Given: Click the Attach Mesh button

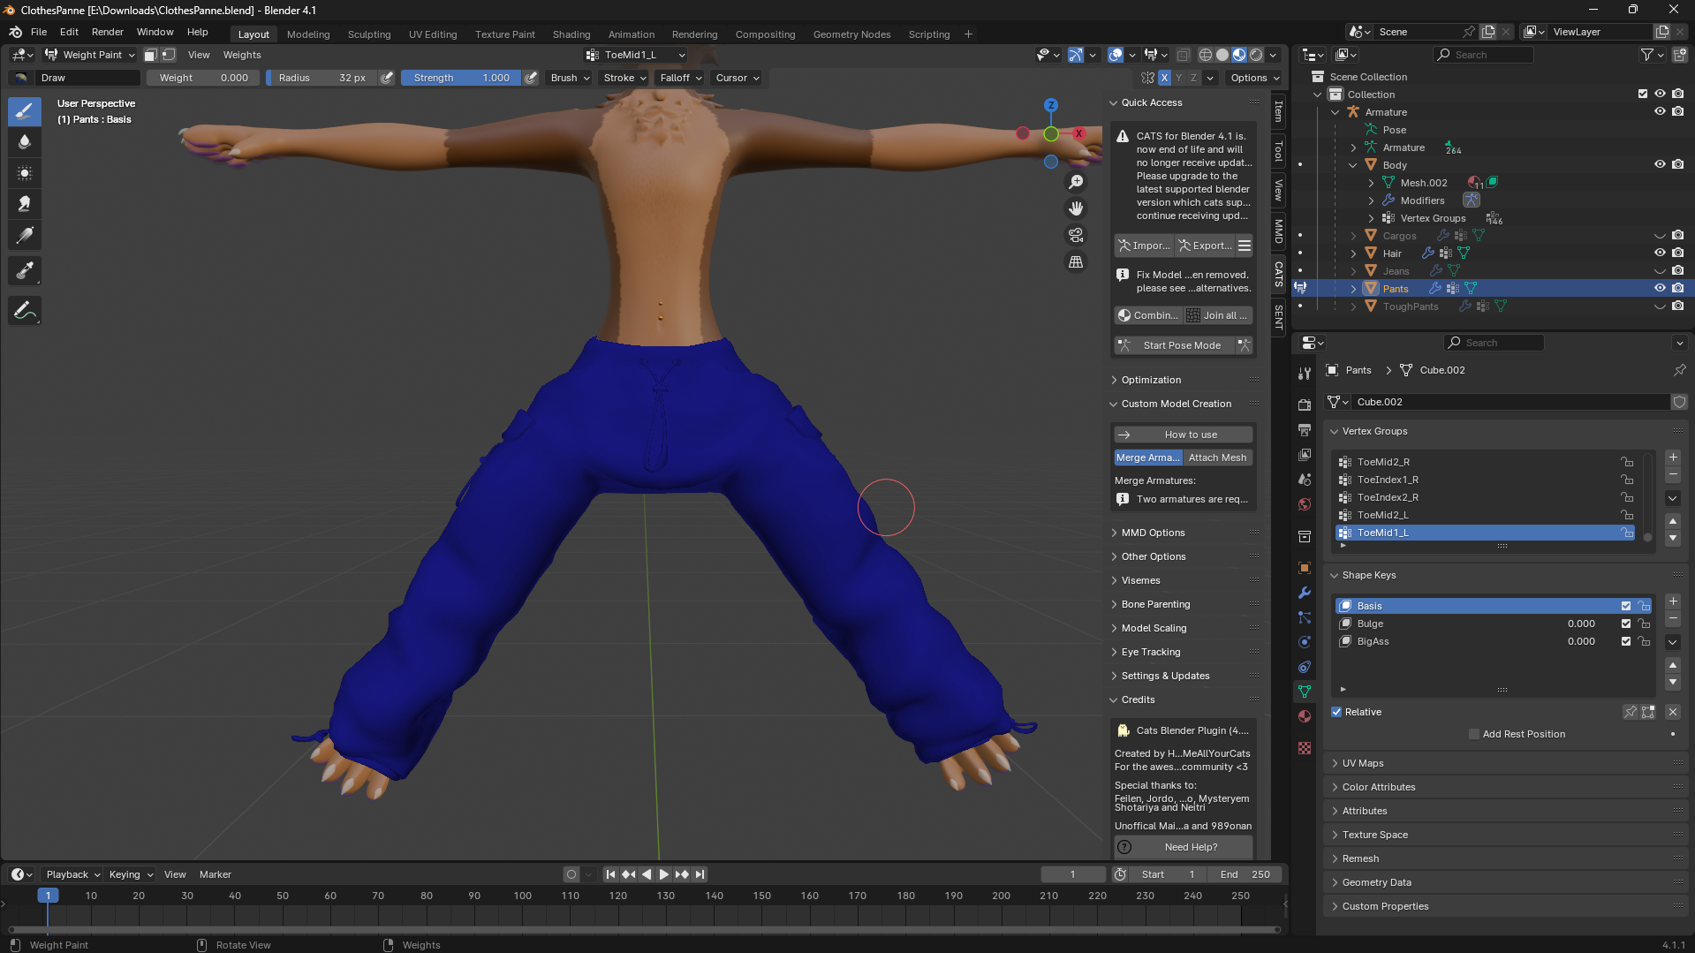Looking at the screenshot, I should [1217, 458].
